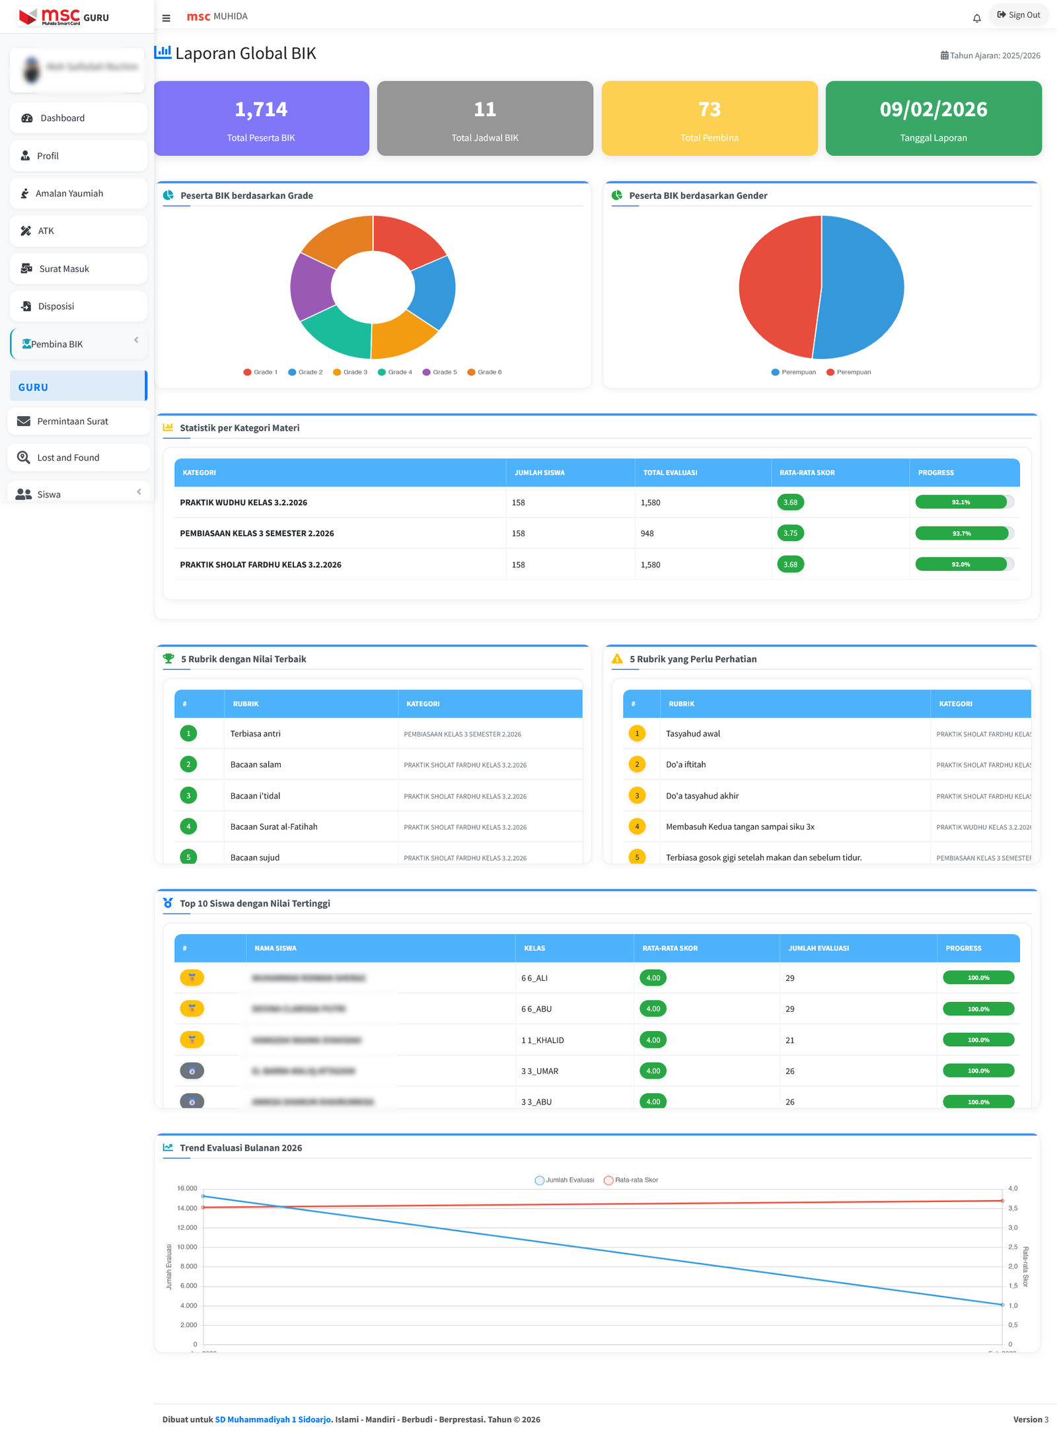
Task: Click the hamburger menu icon
Action: click(166, 18)
